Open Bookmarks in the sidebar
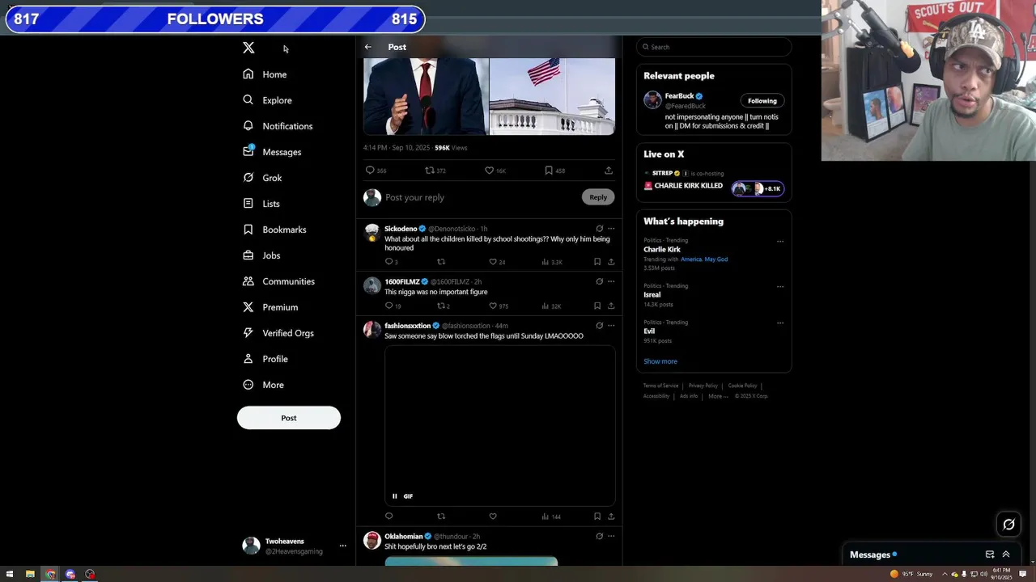 274,230
